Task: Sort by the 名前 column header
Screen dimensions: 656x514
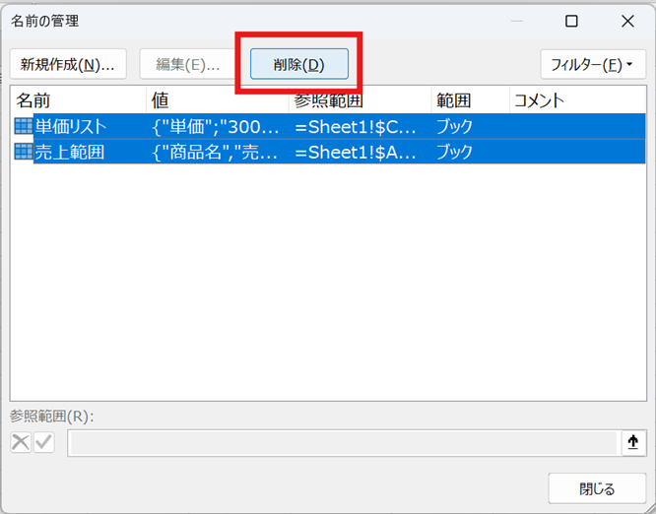Action: tap(79, 100)
